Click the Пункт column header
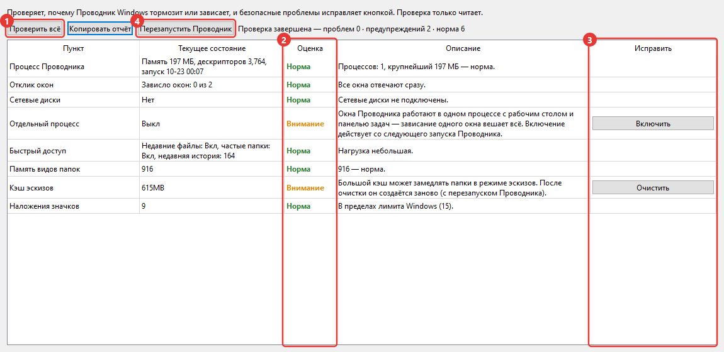The height and width of the screenshot is (352, 724). pyautogui.click(x=74, y=48)
